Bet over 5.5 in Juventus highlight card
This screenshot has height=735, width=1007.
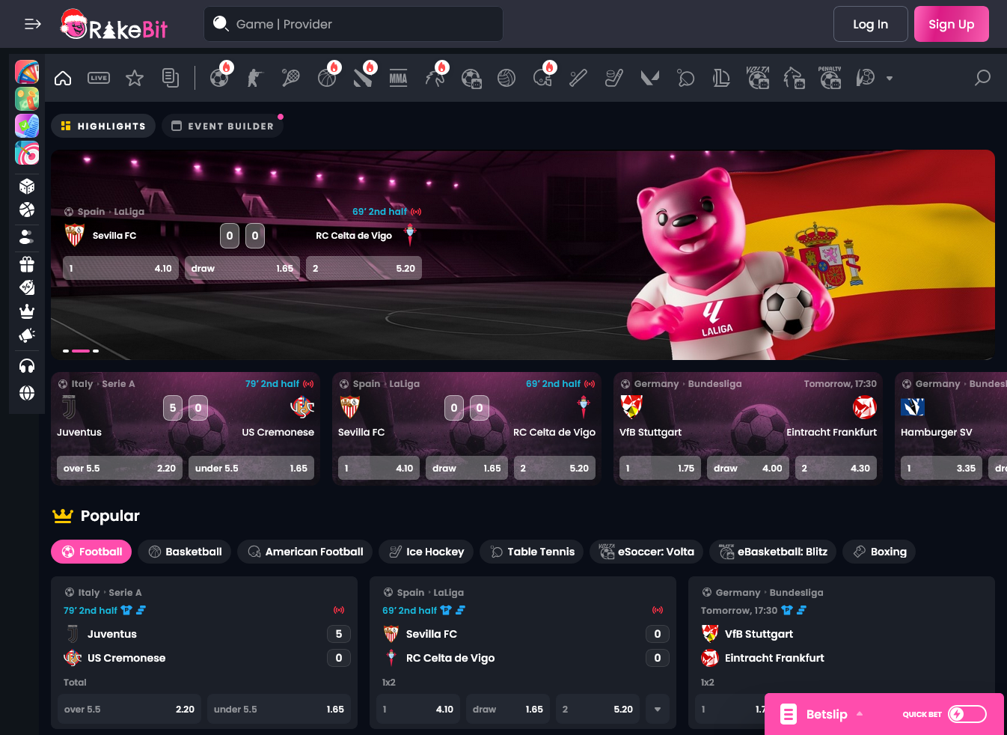[120, 468]
